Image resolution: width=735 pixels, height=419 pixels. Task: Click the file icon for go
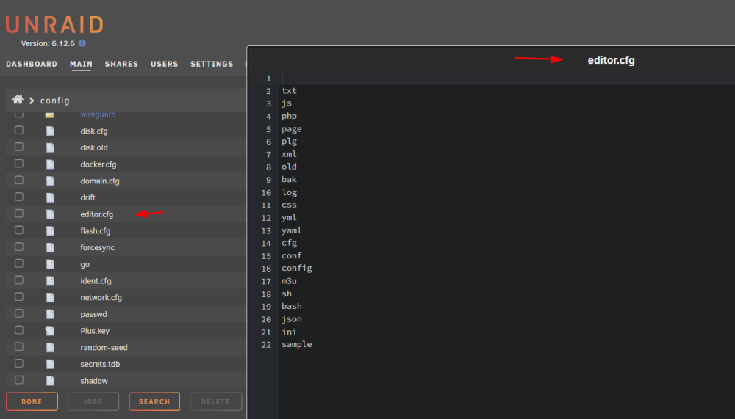pos(50,264)
